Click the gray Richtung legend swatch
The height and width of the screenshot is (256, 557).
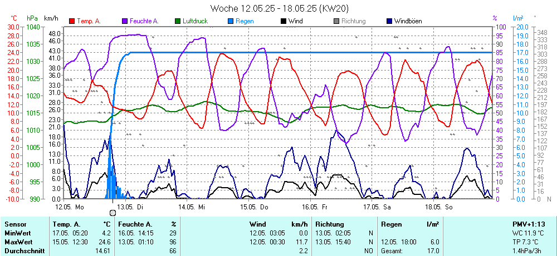click(x=336, y=21)
